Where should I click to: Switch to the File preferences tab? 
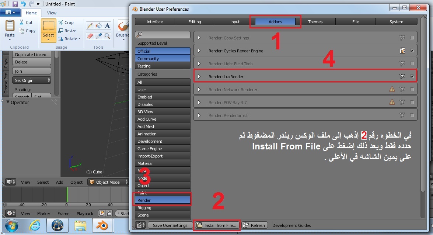tap(356, 21)
